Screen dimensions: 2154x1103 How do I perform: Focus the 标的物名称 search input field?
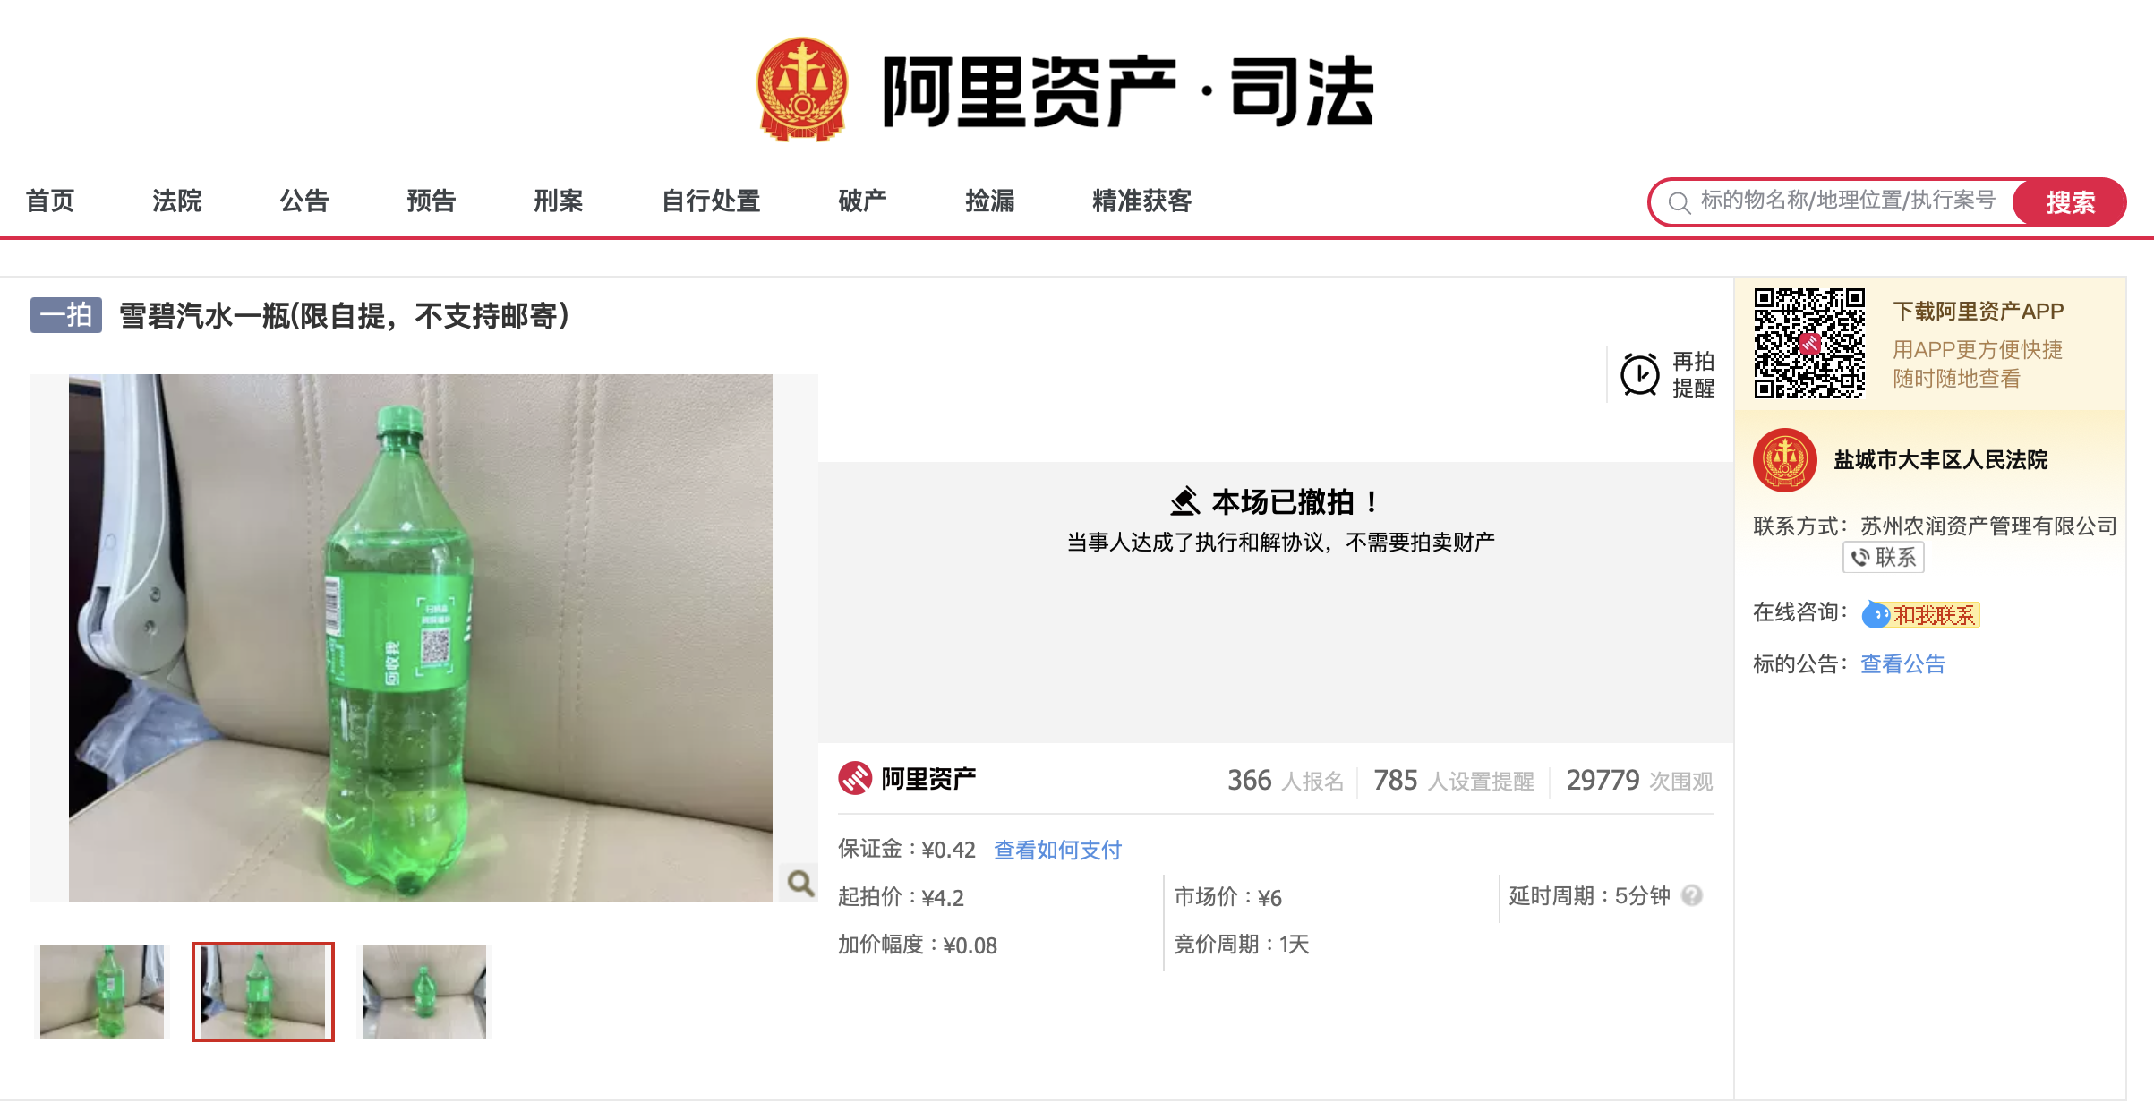1848,201
